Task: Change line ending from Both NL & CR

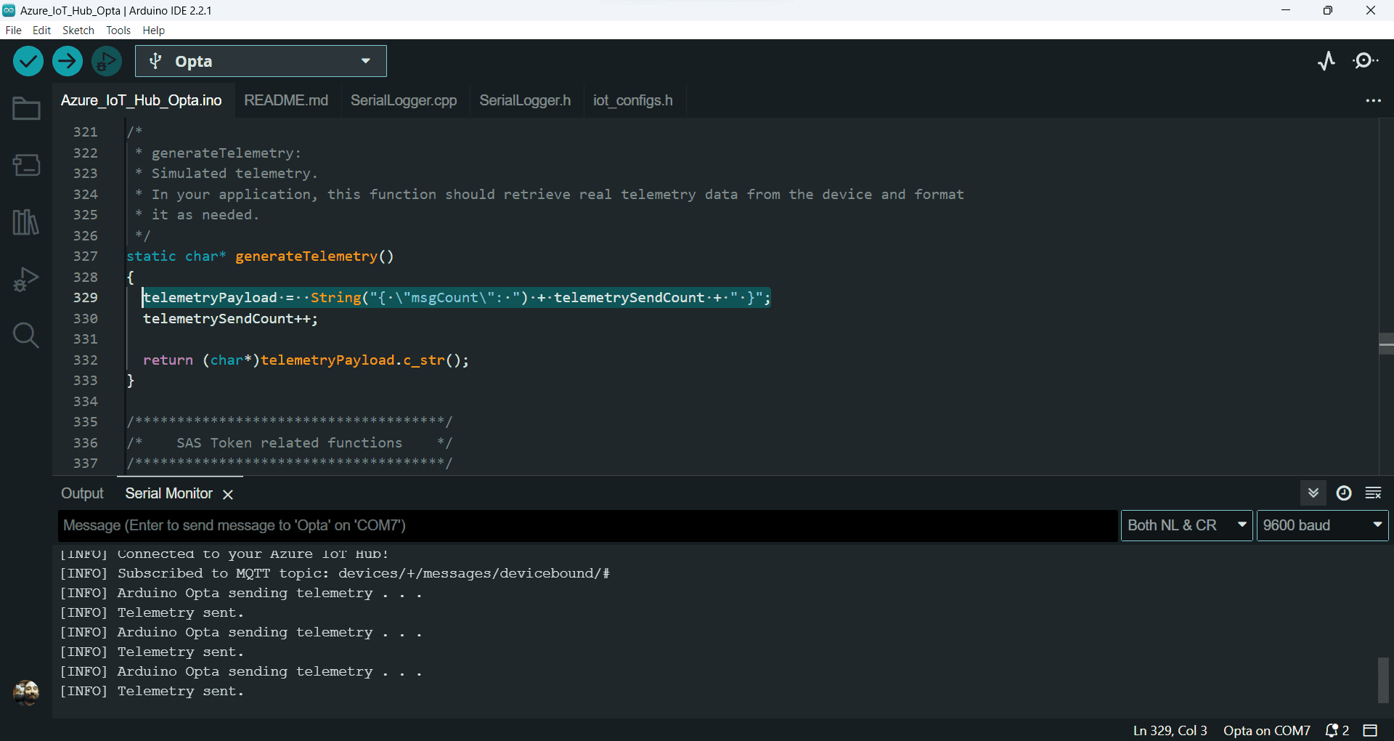Action: tap(1186, 525)
